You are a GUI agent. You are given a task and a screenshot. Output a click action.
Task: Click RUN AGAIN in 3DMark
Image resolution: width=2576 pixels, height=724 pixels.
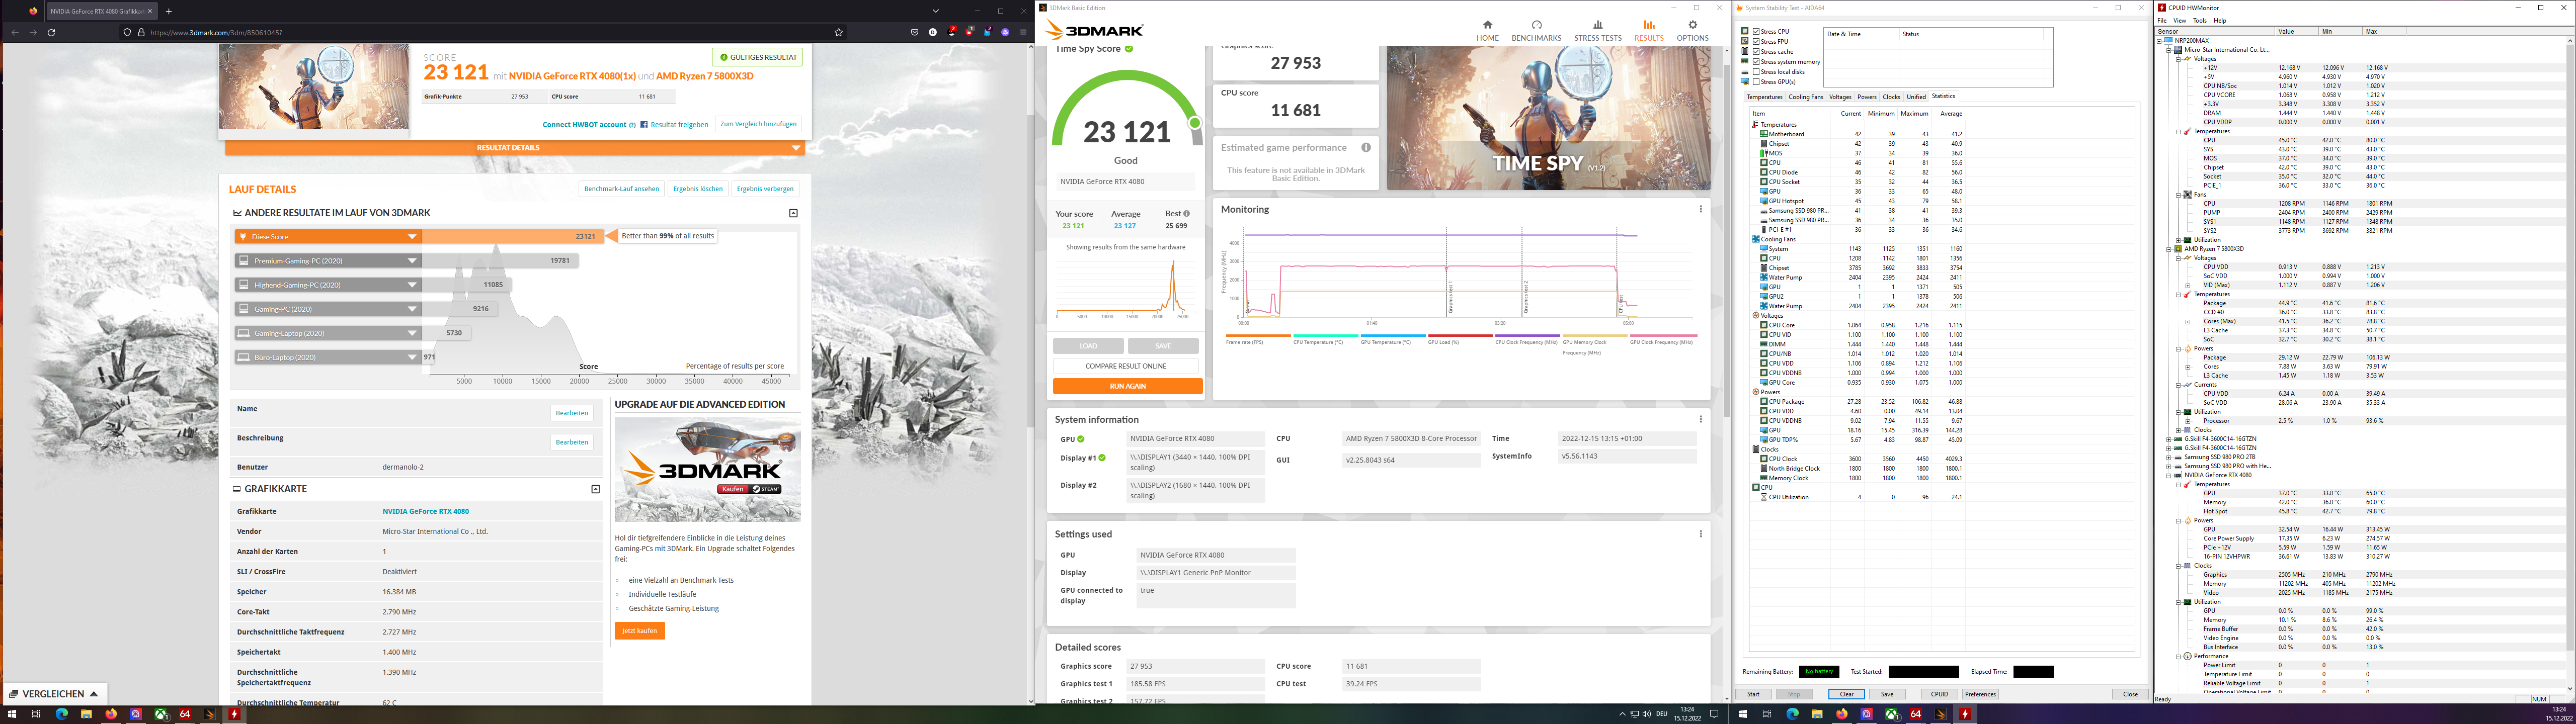click(1127, 386)
